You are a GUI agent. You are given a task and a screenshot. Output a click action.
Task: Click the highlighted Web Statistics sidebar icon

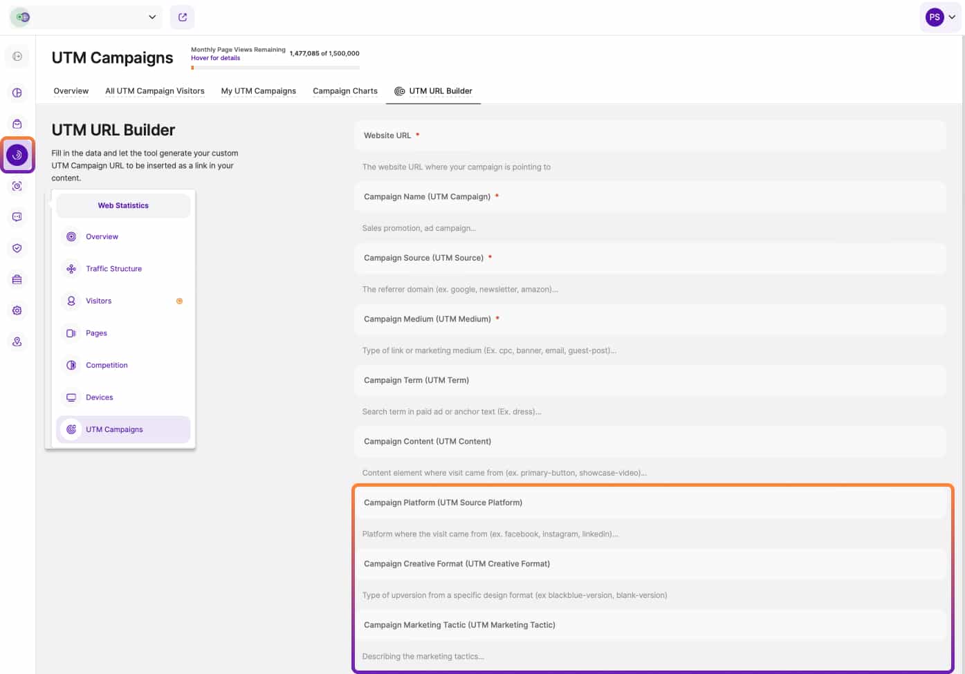pos(17,155)
